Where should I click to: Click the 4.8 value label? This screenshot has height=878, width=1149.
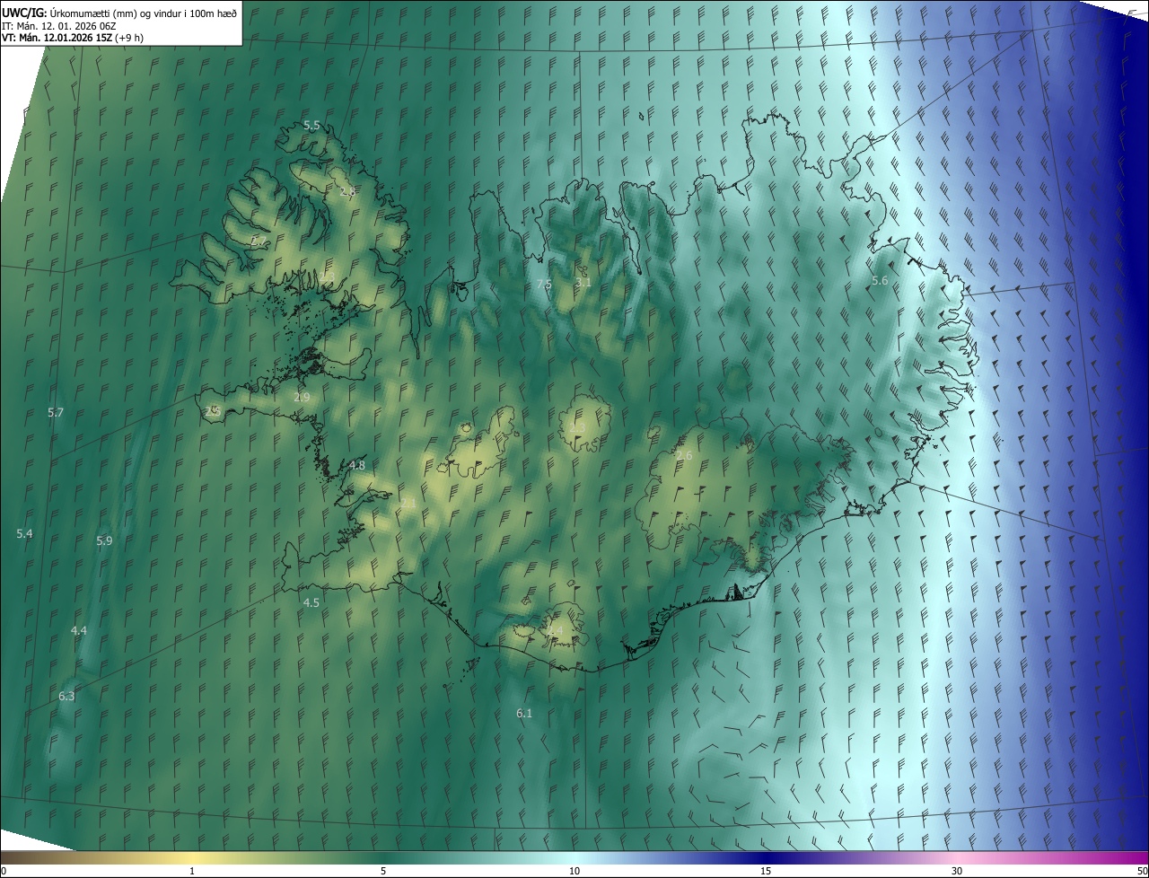(357, 465)
